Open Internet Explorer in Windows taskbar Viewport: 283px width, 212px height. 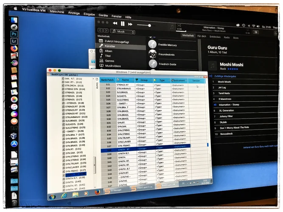(64, 195)
